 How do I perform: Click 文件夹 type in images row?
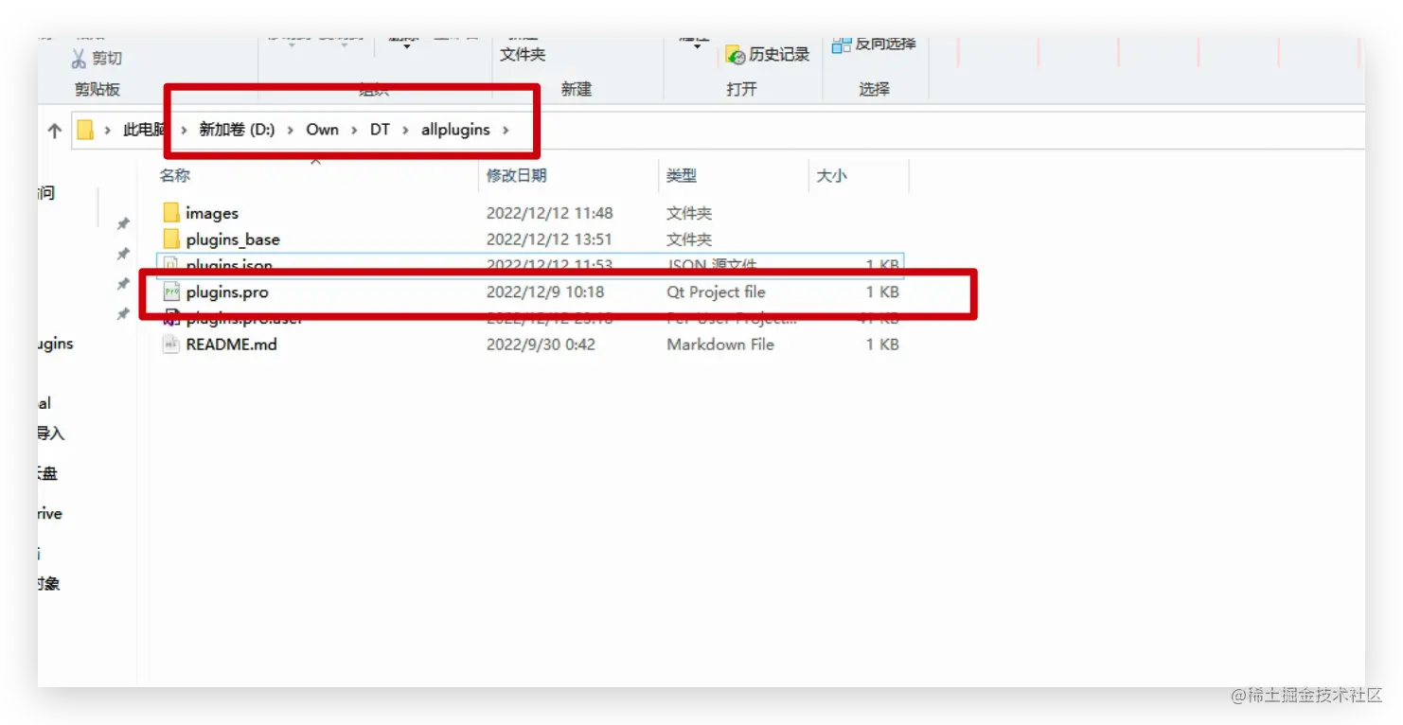click(689, 213)
